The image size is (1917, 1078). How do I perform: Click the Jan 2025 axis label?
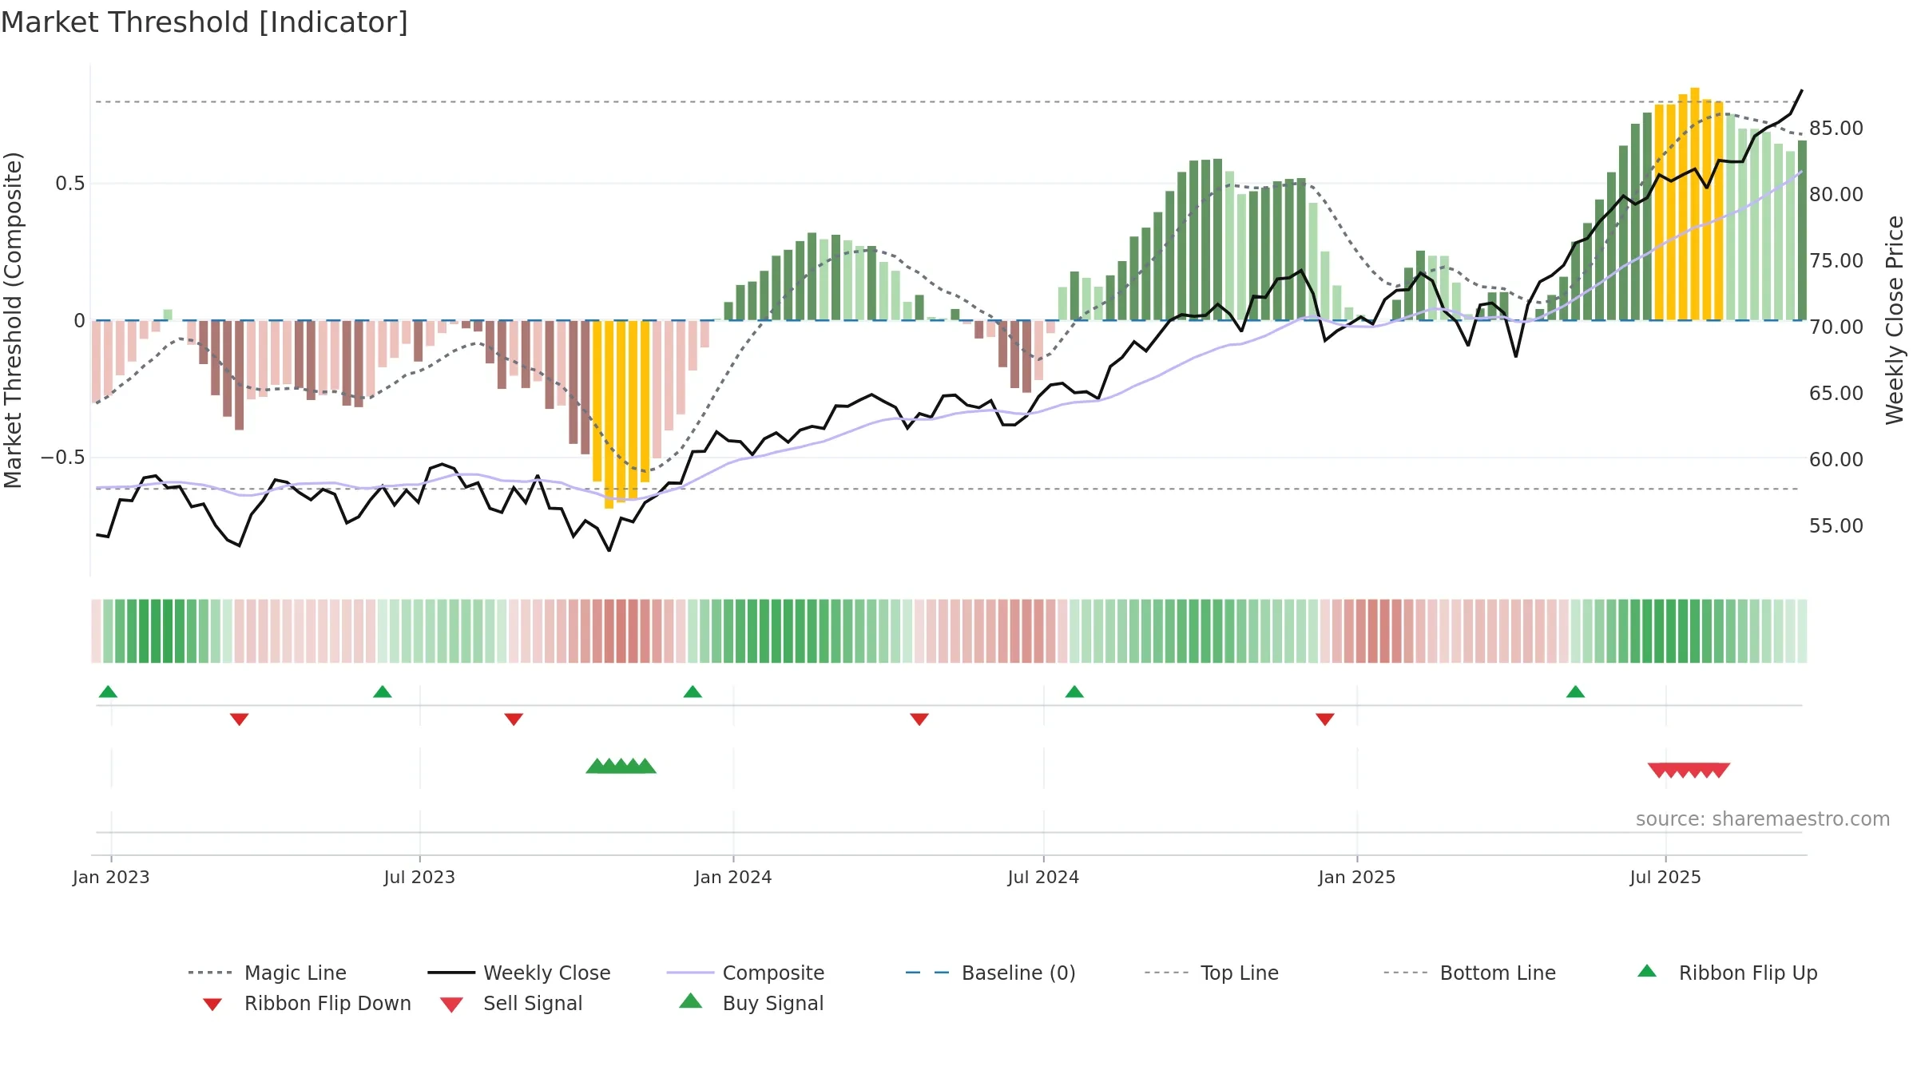click(x=1357, y=877)
